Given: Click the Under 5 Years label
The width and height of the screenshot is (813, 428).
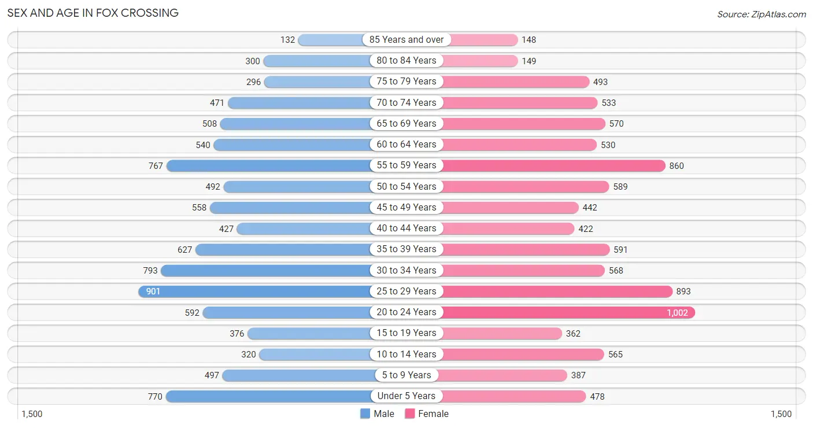Looking at the screenshot, I should [x=407, y=396].
